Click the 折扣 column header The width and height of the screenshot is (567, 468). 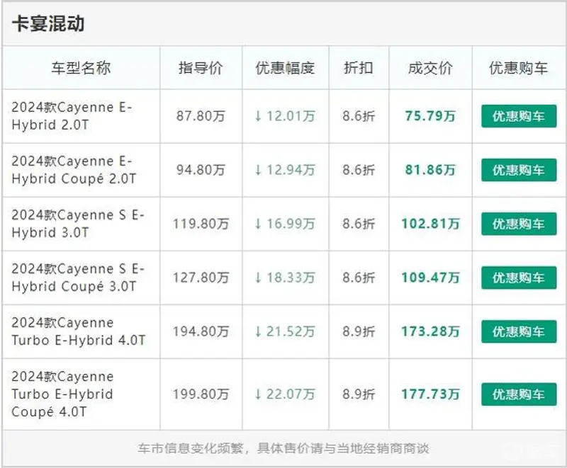point(359,68)
